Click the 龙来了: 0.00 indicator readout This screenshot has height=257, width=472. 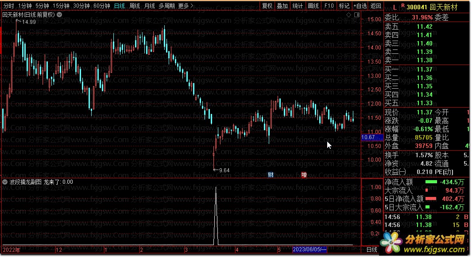coord(58,182)
